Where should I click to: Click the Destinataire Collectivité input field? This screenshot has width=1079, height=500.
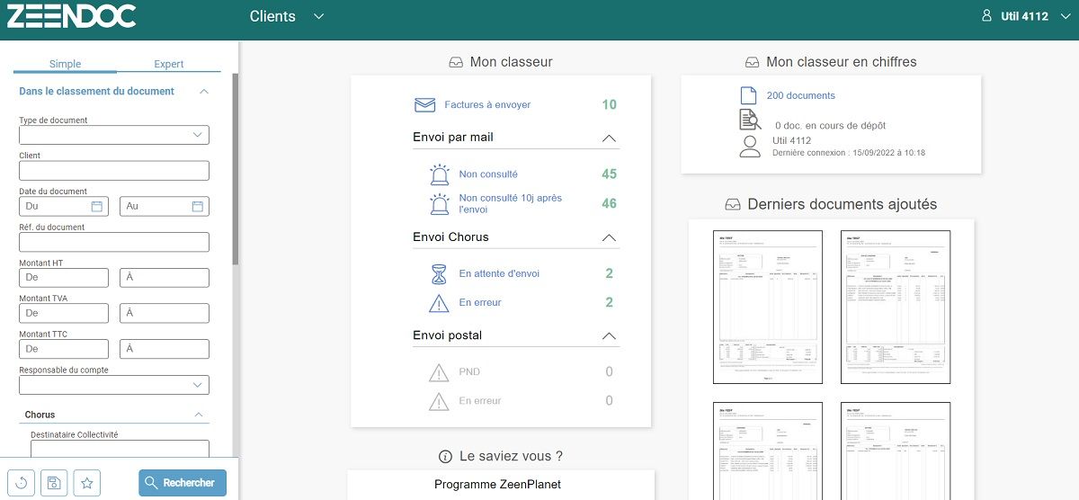pos(120,449)
